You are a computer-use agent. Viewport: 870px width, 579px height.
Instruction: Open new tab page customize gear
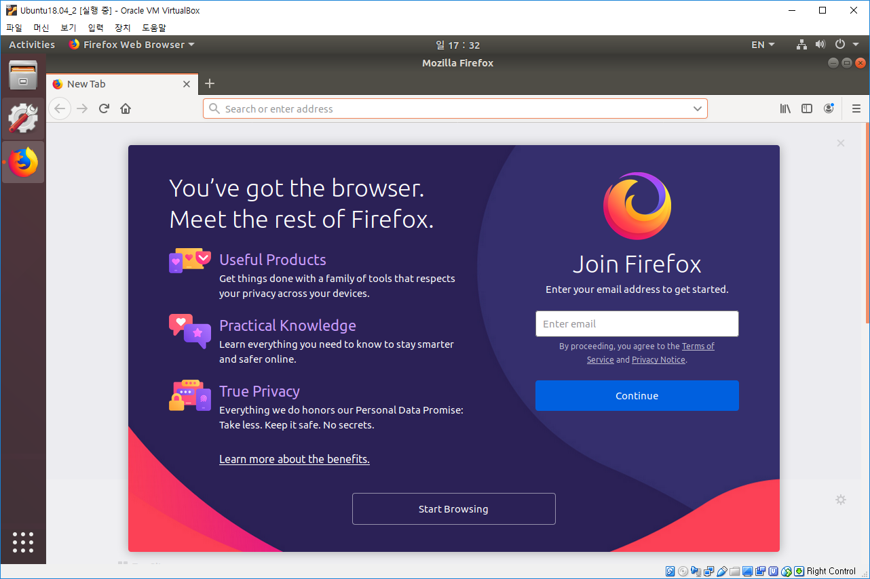841,500
